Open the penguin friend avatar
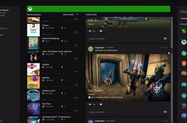Screen dimensions: 187x123 coord(184,42)
